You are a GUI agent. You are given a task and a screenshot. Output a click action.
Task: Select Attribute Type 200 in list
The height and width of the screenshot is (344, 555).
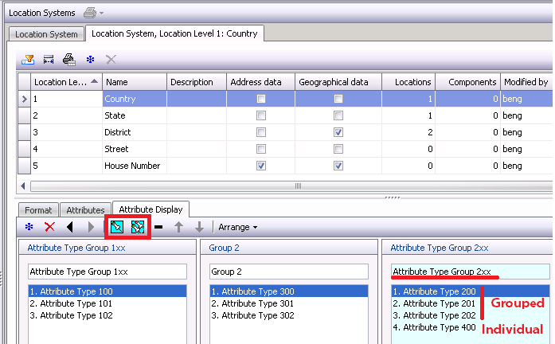coord(471,291)
